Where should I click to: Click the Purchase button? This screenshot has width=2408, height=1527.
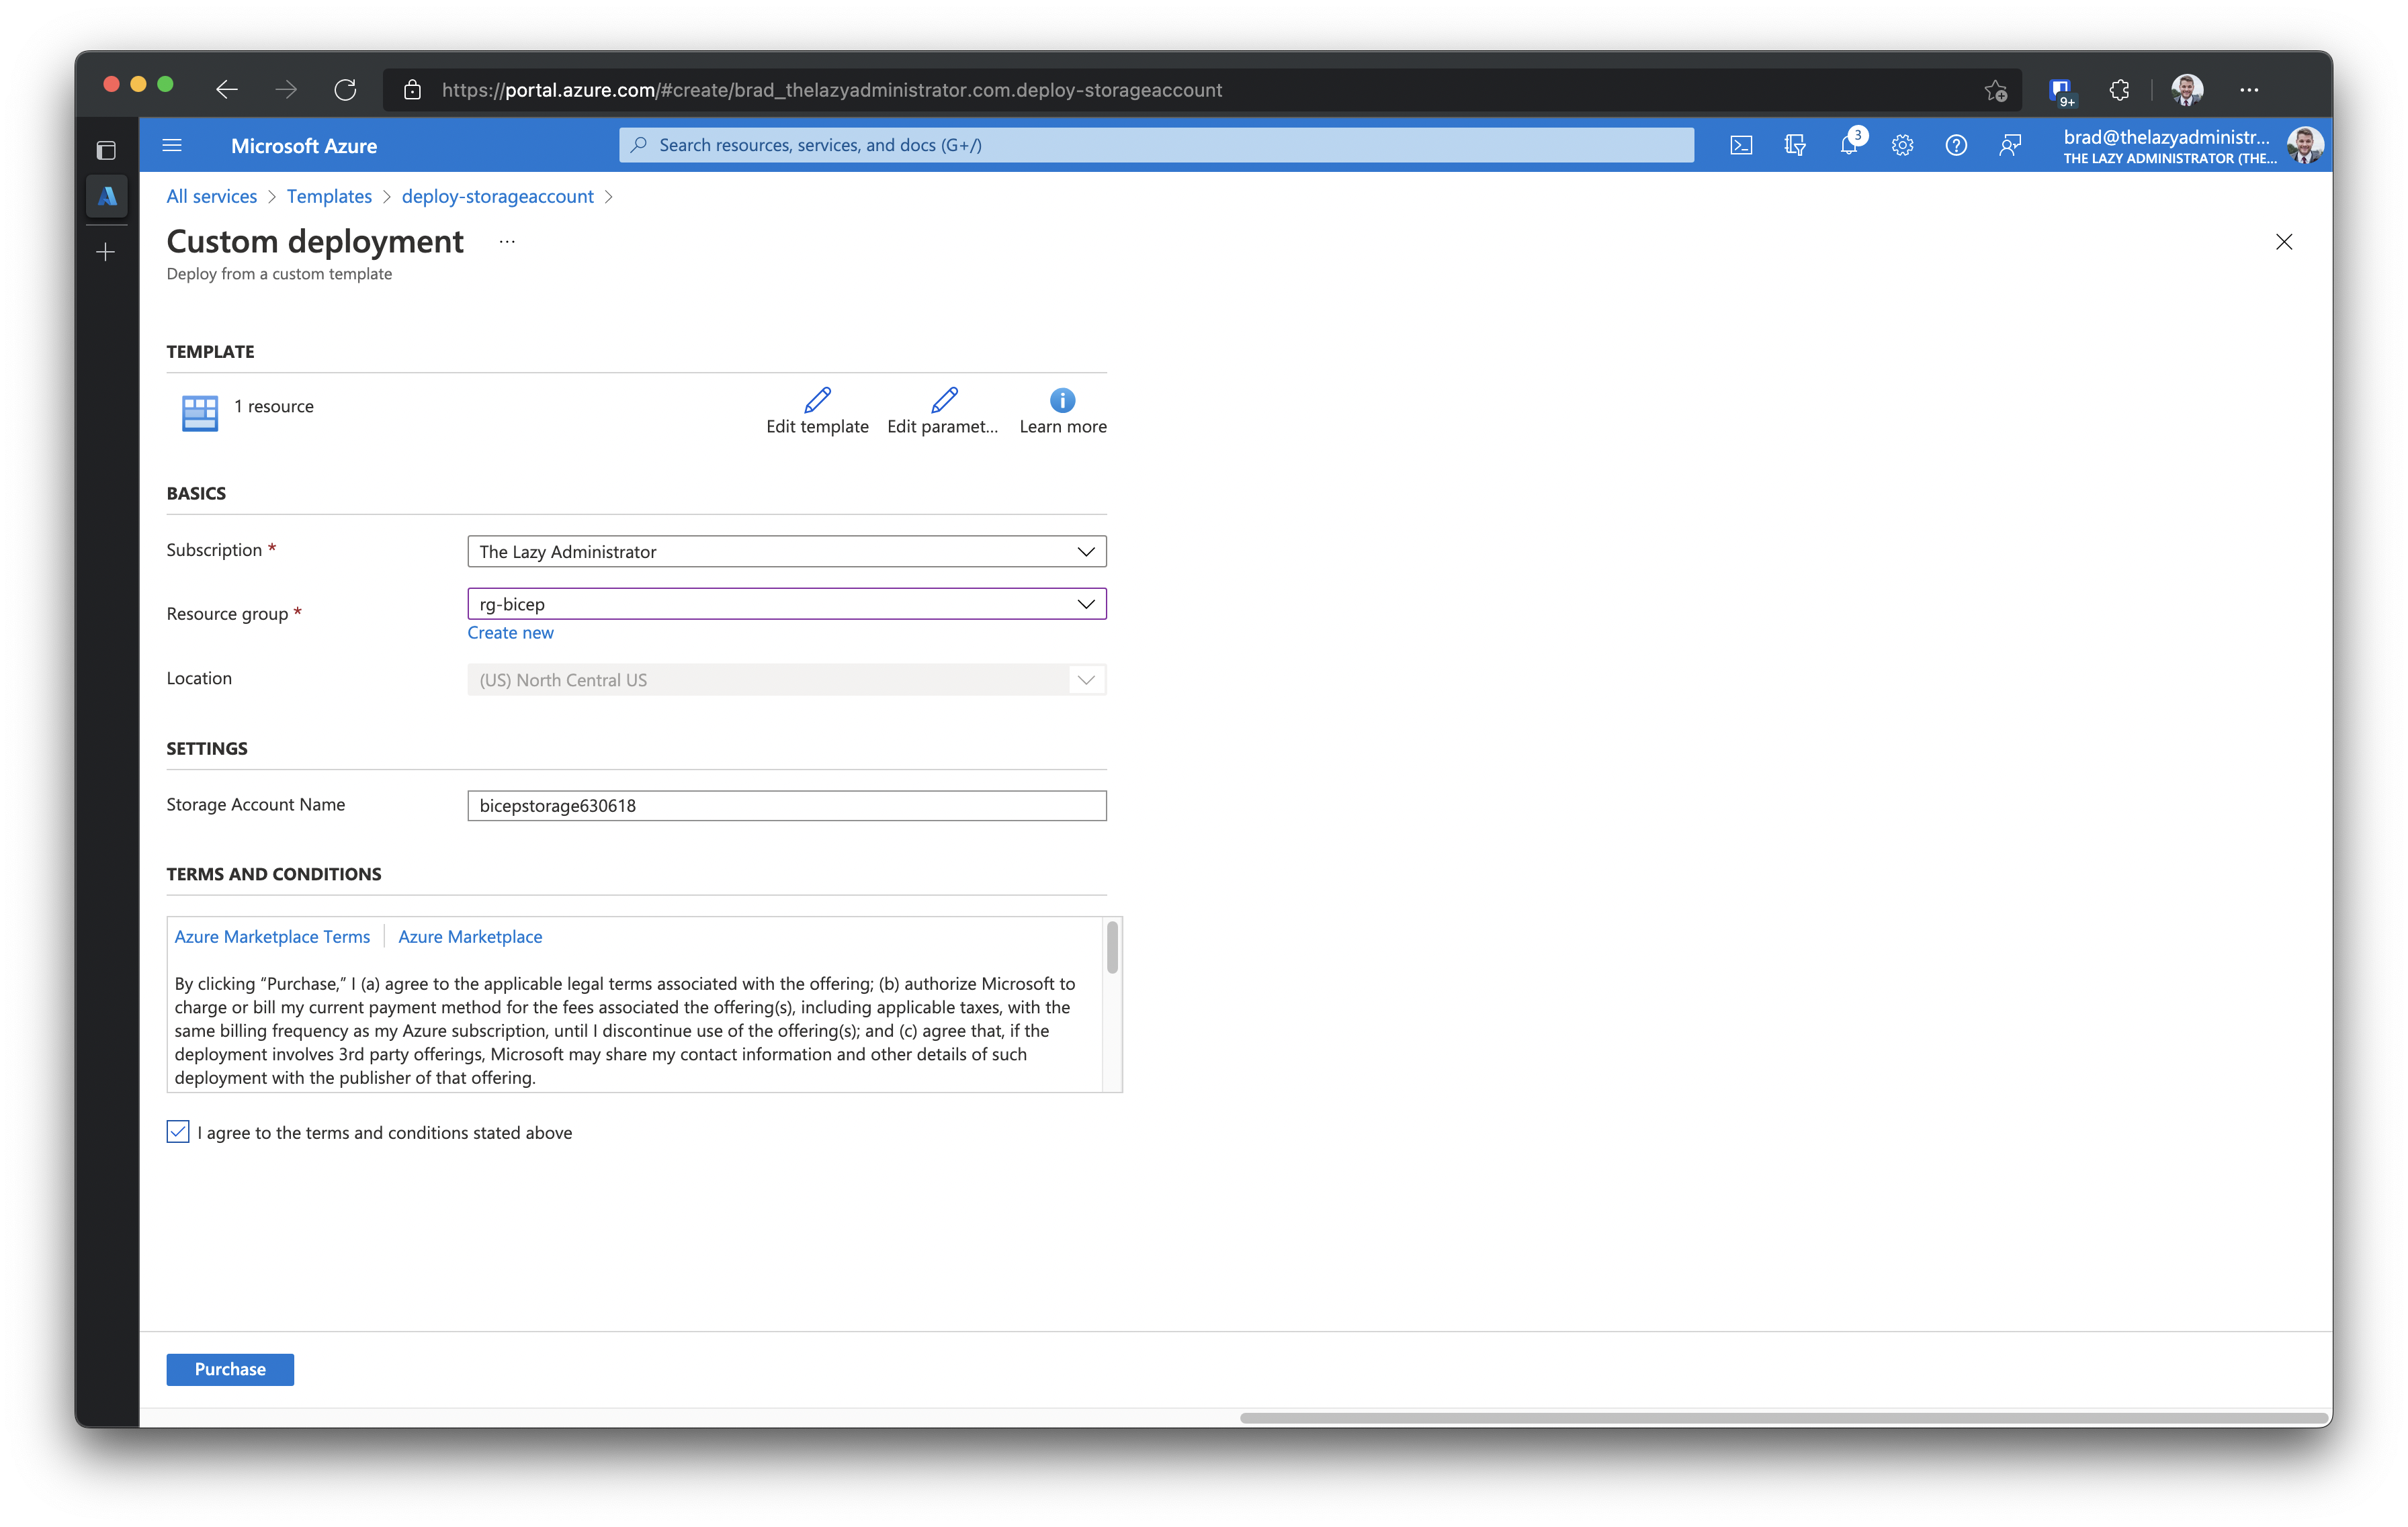tap(230, 1369)
